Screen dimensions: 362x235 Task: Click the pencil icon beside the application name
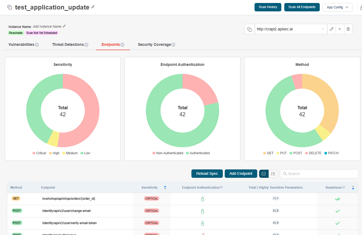click(93, 7)
